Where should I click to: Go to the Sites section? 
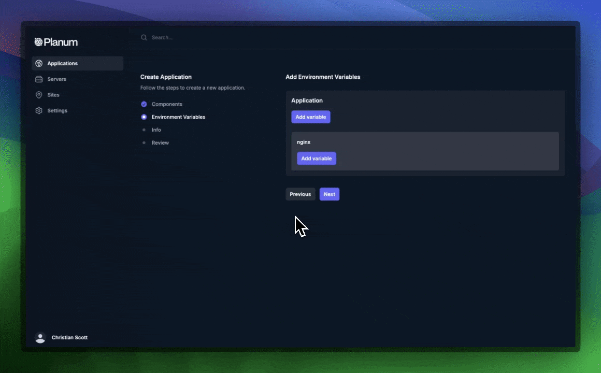point(77,95)
